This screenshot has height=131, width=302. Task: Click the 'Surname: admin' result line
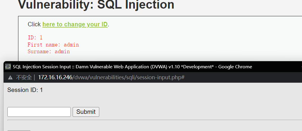pyautogui.click(x=49, y=52)
